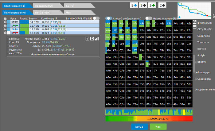Select the TT cell in the matrix
The width and height of the screenshot is (215, 131).
135,50
